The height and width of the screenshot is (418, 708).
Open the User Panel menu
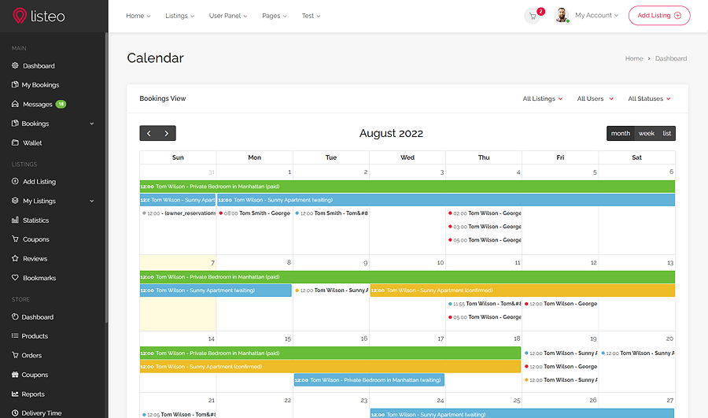tap(228, 16)
